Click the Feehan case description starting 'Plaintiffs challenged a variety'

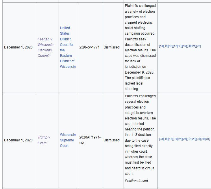[140, 47]
